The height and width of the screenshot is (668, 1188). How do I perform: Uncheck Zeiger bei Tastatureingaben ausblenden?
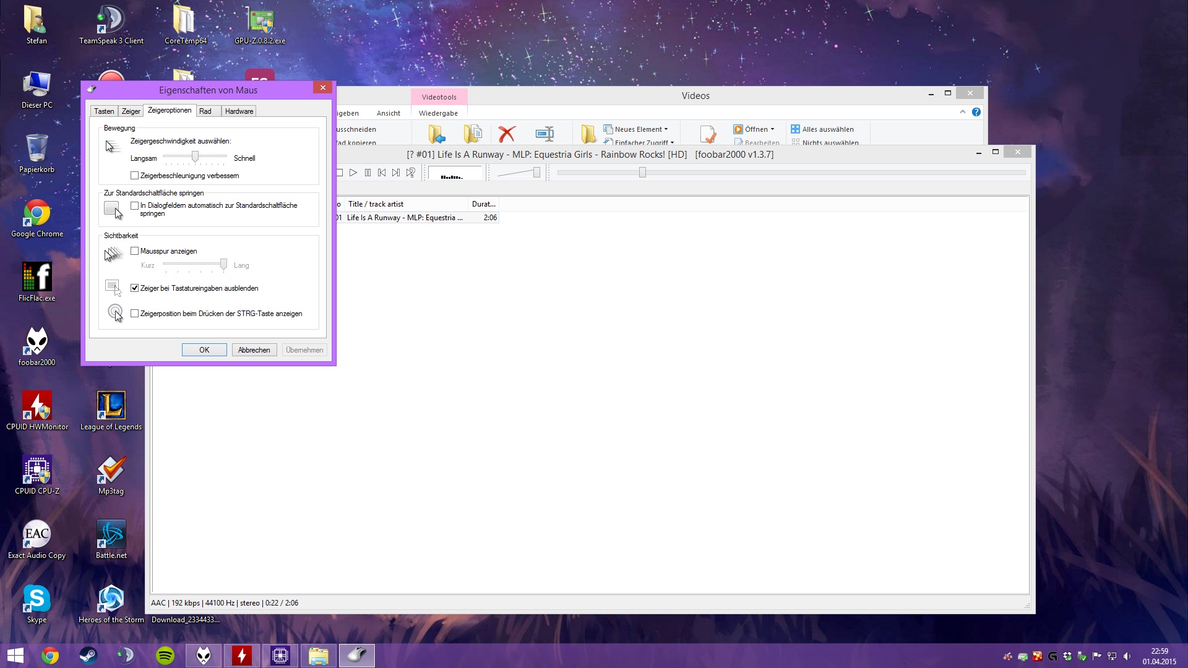pos(135,288)
